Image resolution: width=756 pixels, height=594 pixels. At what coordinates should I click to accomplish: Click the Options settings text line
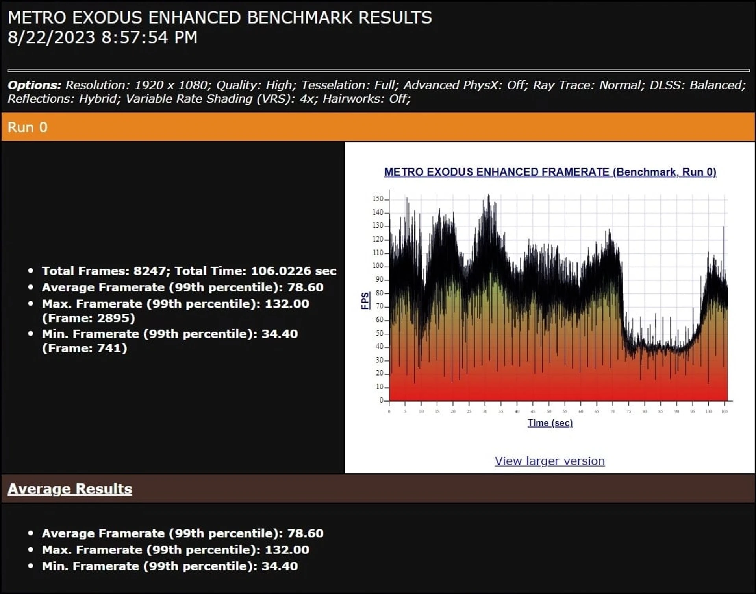377,92
